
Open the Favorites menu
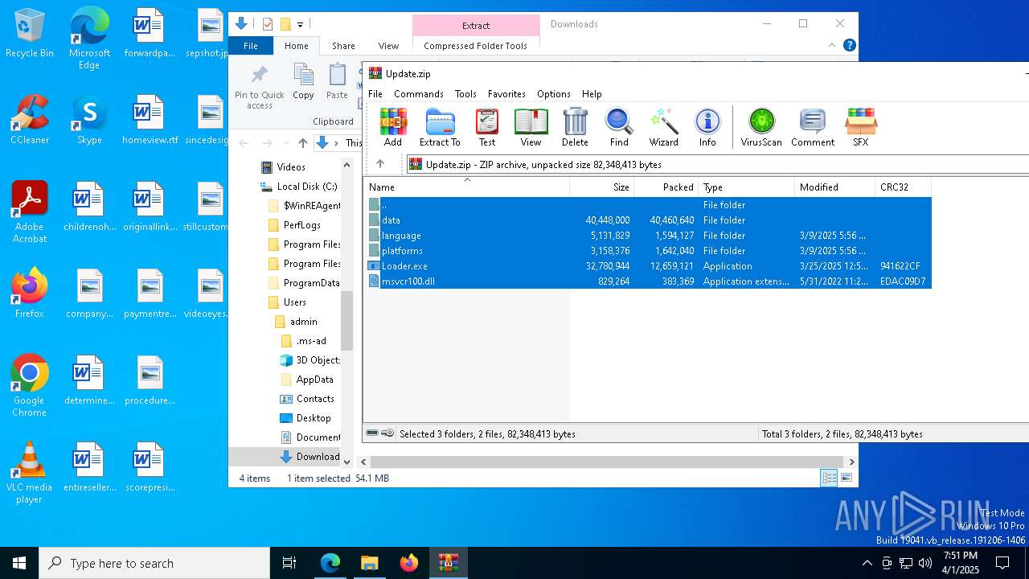coord(506,94)
